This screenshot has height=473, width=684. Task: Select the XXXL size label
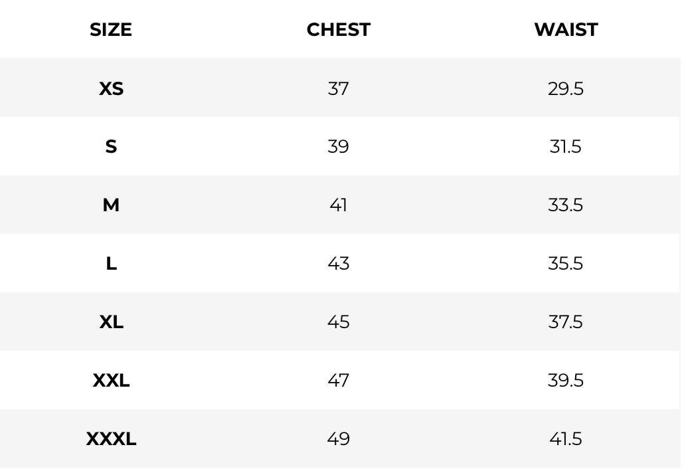(111, 438)
